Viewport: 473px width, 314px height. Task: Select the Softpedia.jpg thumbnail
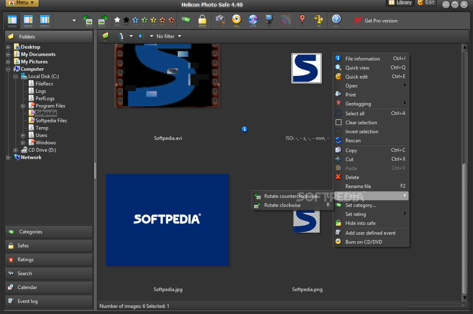[x=167, y=220]
